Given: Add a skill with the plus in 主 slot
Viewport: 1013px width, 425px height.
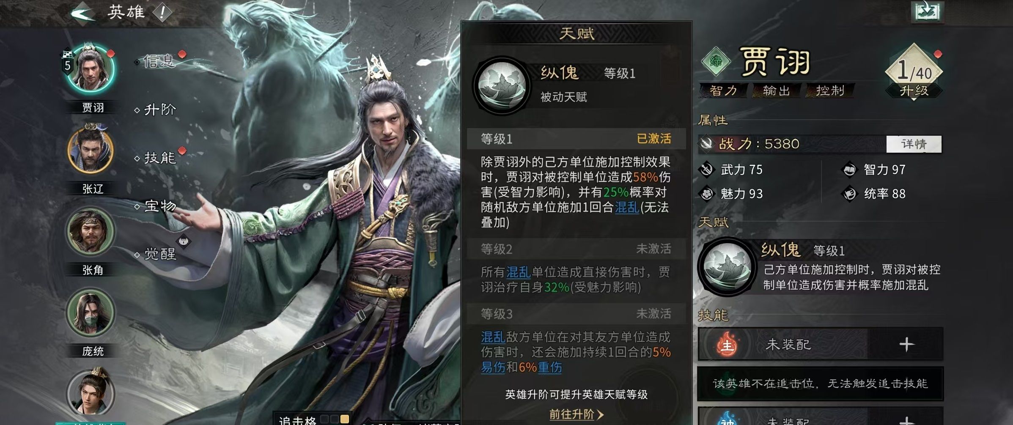Looking at the screenshot, I should [x=906, y=345].
